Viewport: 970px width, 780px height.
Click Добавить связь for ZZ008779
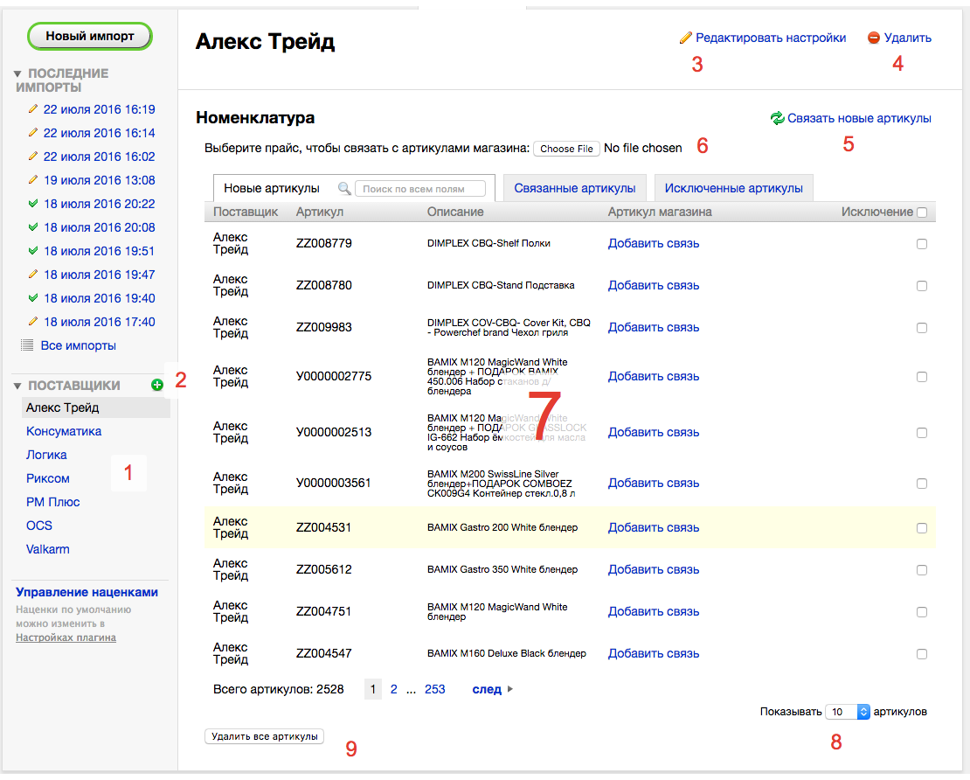(x=654, y=244)
